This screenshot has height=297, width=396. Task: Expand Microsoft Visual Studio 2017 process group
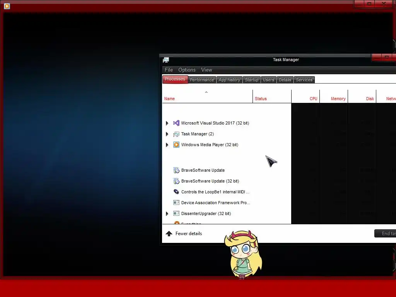[167, 123]
